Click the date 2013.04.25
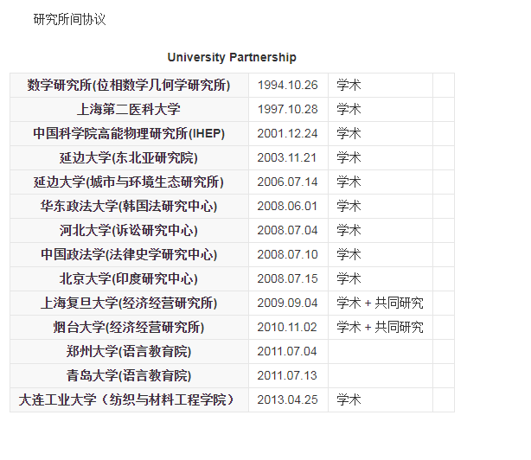The height and width of the screenshot is (460, 531). (x=287, y=400)
